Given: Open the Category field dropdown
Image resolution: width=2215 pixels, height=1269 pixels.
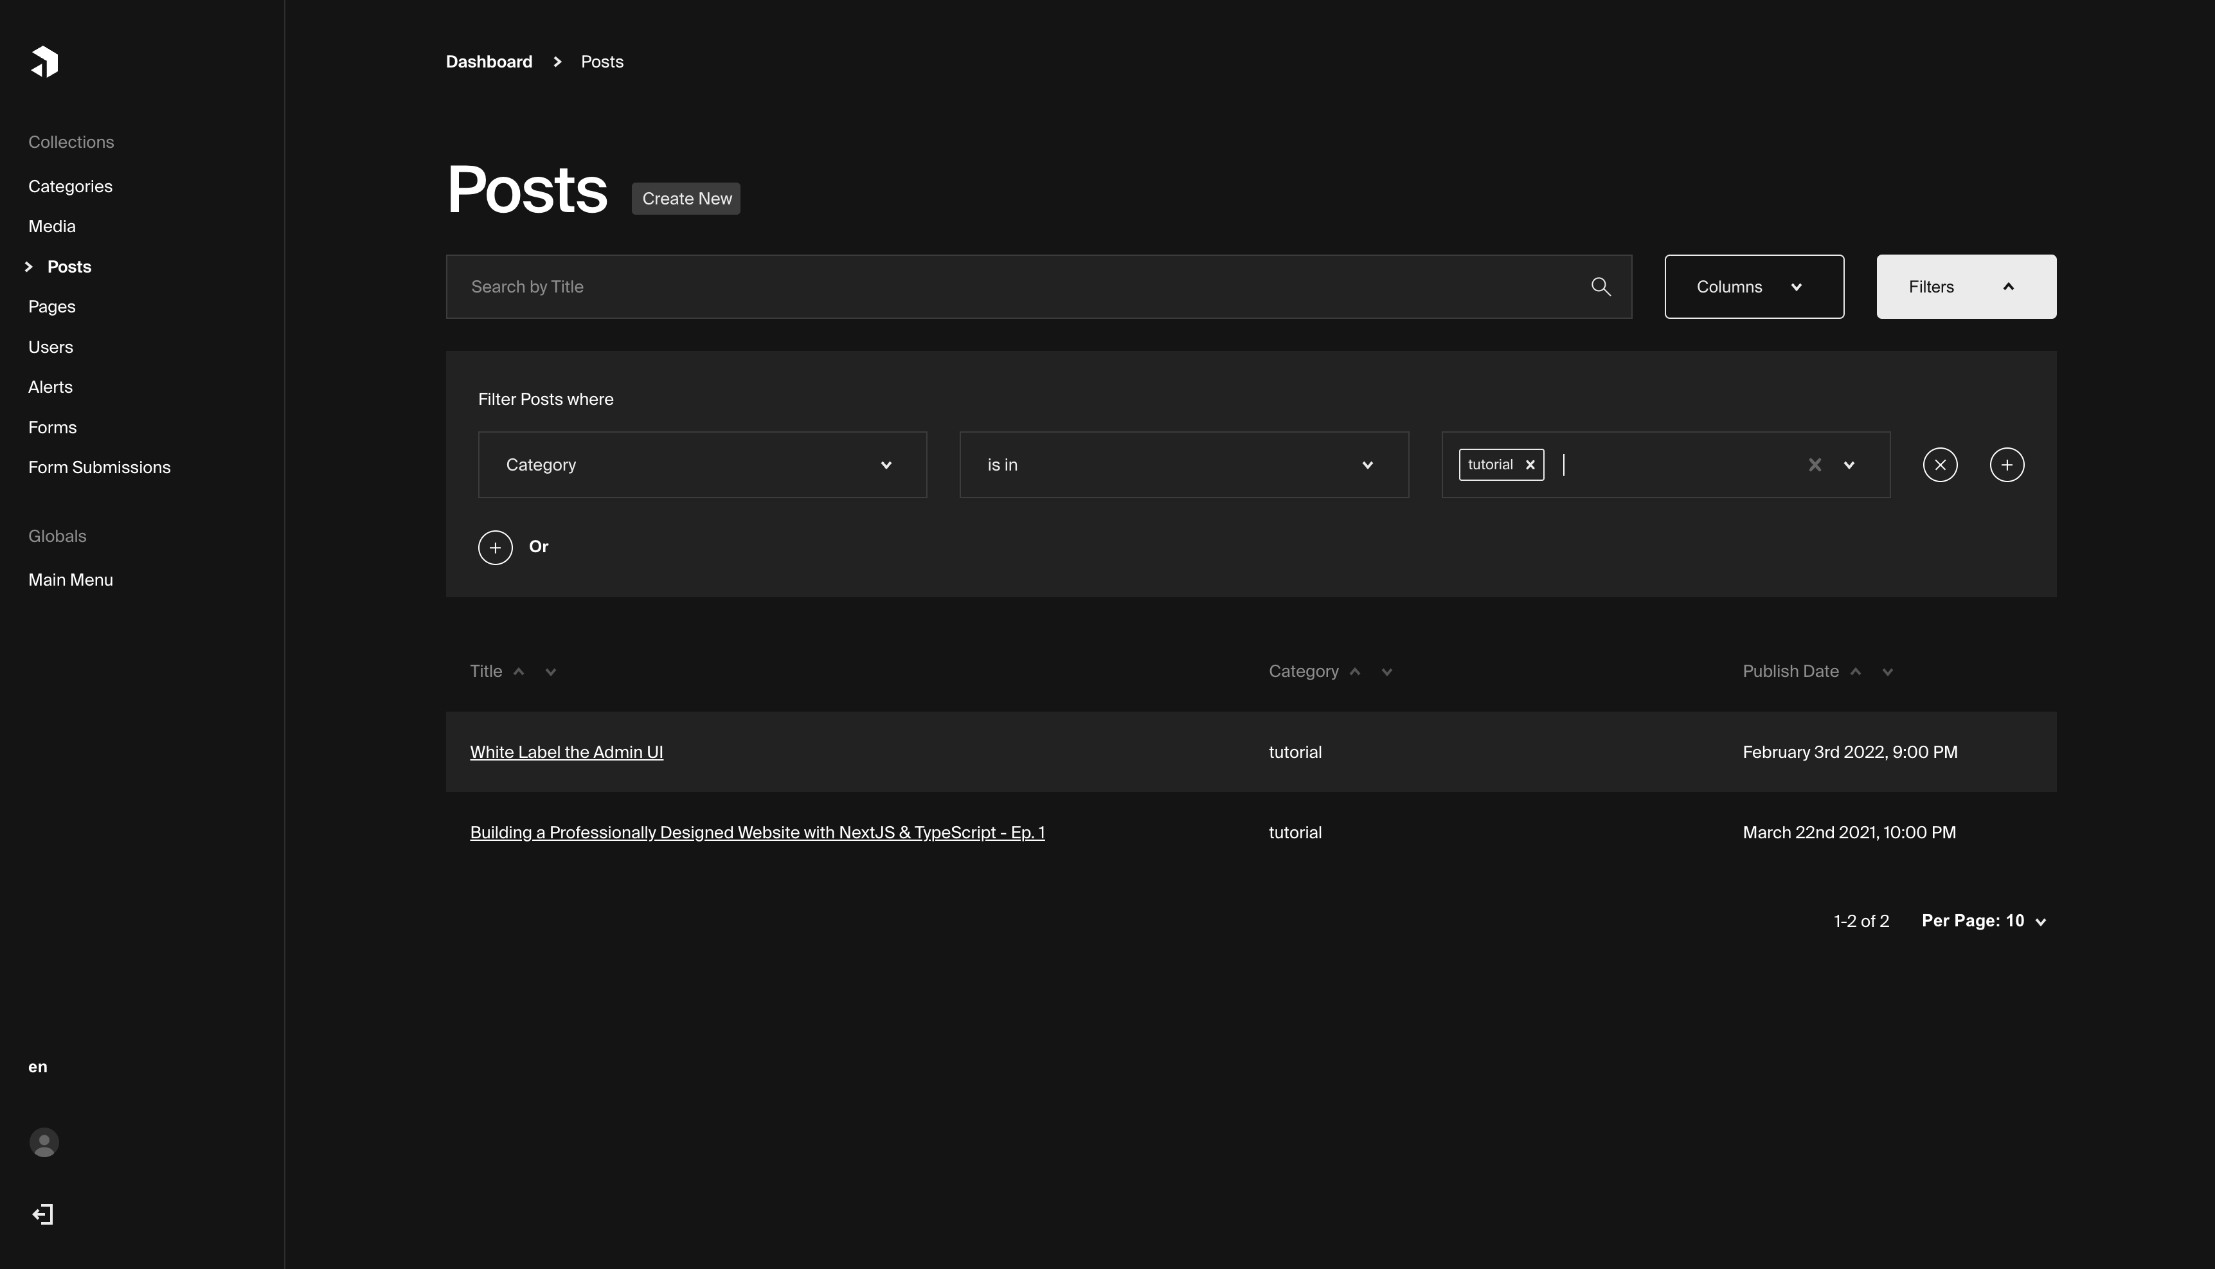Looking at the screenshot, I should tap(701, 465).
